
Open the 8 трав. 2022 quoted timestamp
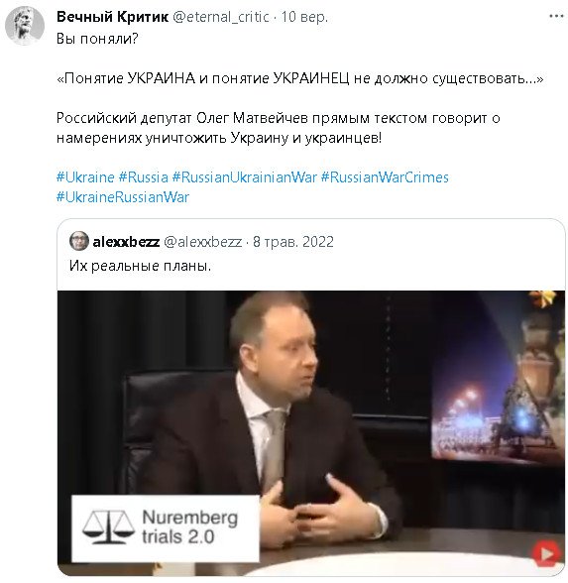tap(293, 242)
